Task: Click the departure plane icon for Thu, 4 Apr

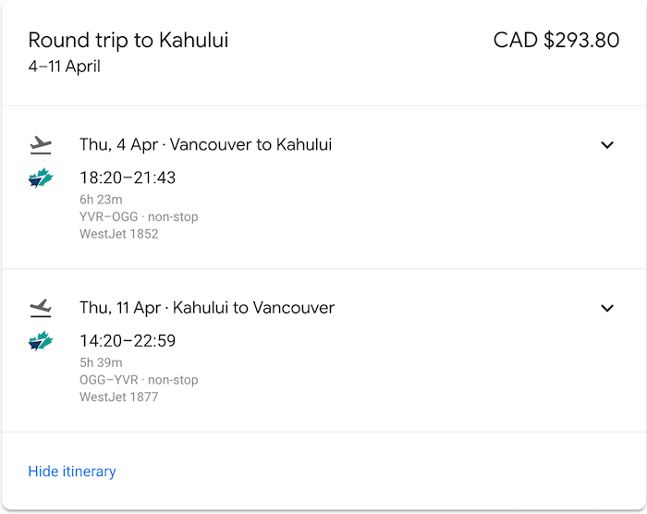Action: (x=41, y=145)
